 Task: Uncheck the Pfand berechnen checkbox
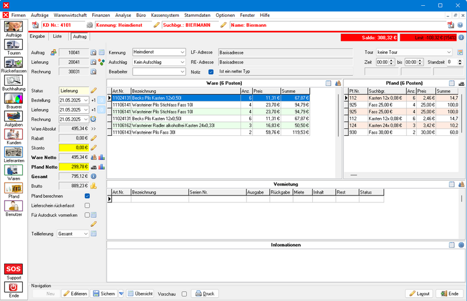coord(87,196)
